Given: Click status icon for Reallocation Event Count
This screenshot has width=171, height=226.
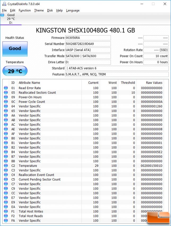Looking at the screenshot, I should [x=6, y=175].
